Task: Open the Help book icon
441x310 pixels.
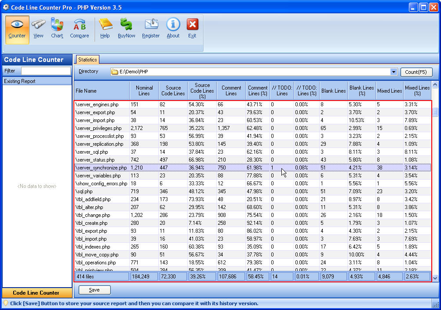Action: (106, 25)
